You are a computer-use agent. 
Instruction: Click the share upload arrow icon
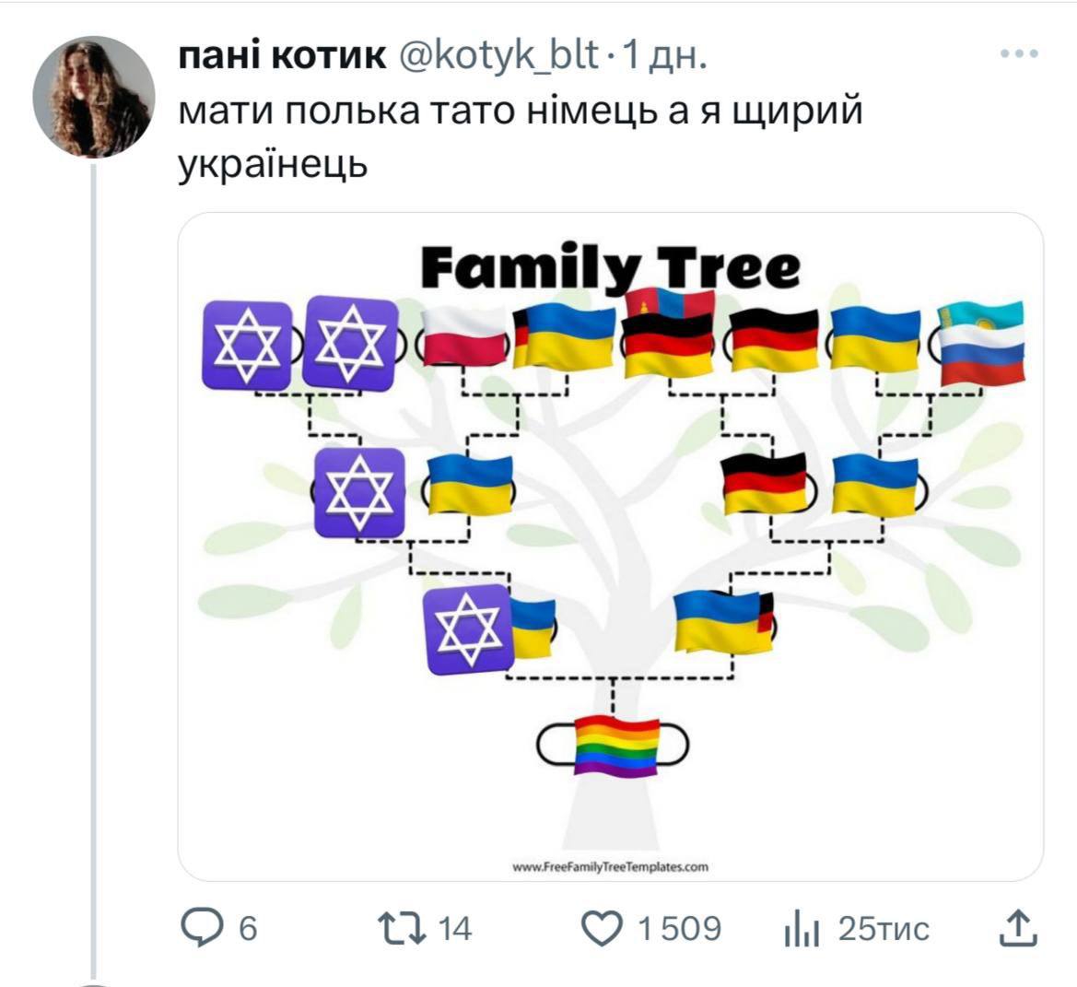pos(1018,927)
